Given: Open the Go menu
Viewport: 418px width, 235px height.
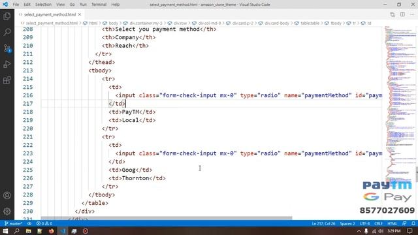Looking at the screenshot, I should coord(72,5).
